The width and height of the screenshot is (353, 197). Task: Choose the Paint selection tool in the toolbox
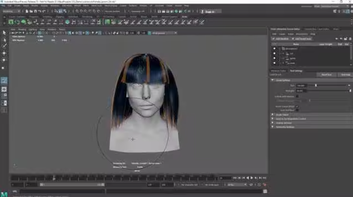[4, 46]
